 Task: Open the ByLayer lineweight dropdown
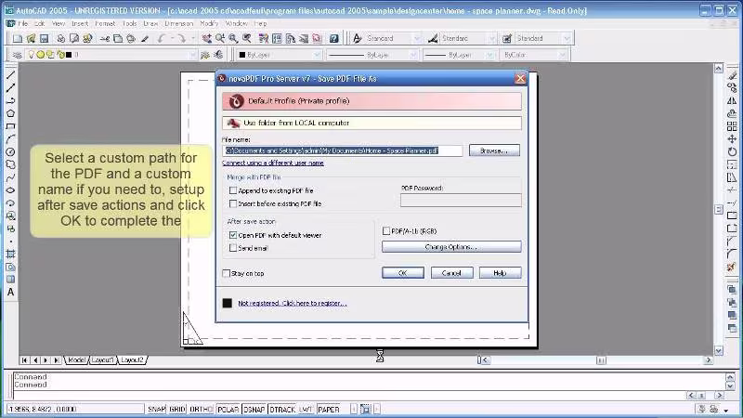pyautogui.click(x=489, y=55)
